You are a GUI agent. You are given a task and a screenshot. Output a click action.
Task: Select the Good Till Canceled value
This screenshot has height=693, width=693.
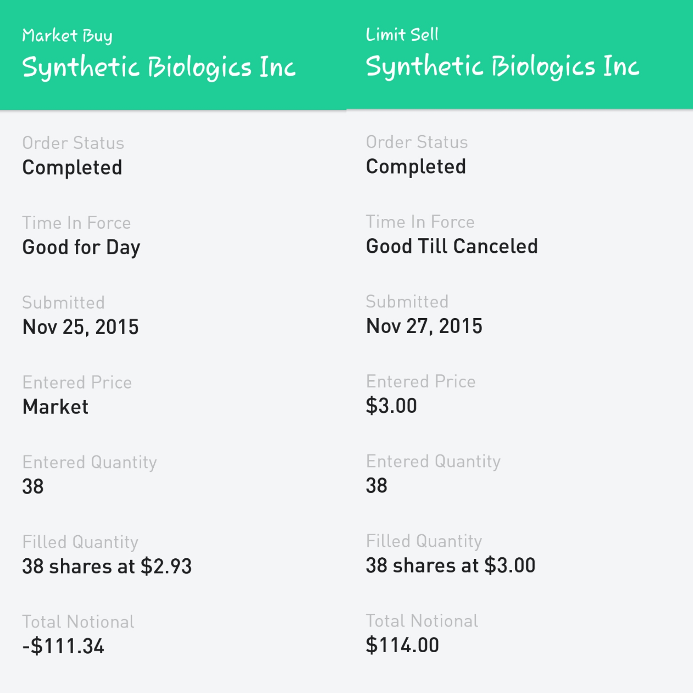pos(452,246)
